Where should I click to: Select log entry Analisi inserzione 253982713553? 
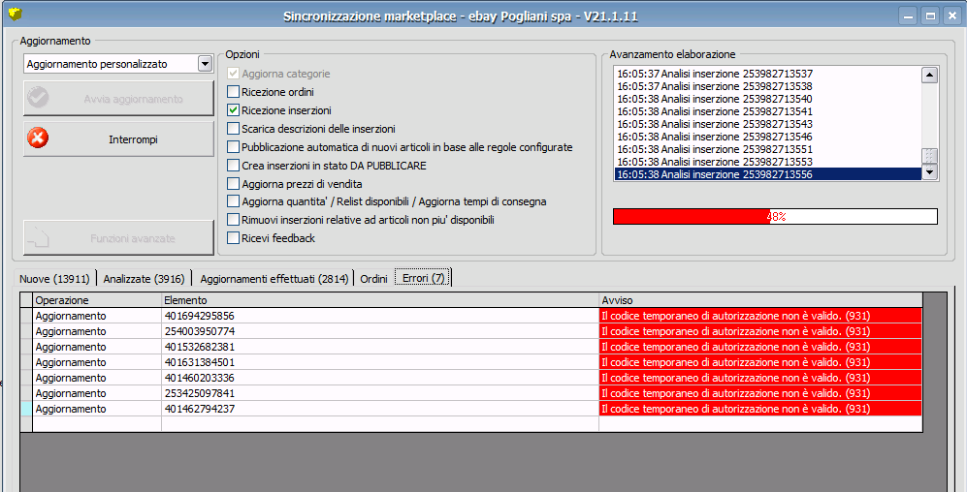[768, 162]
